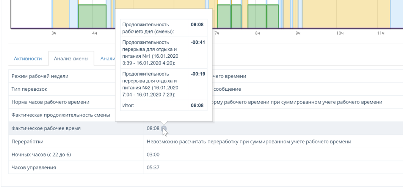This screenshot has width=403, height=191.
Task: Click the info icon beside 08:08
Action: pyautogui.click(x=163, y=128)
